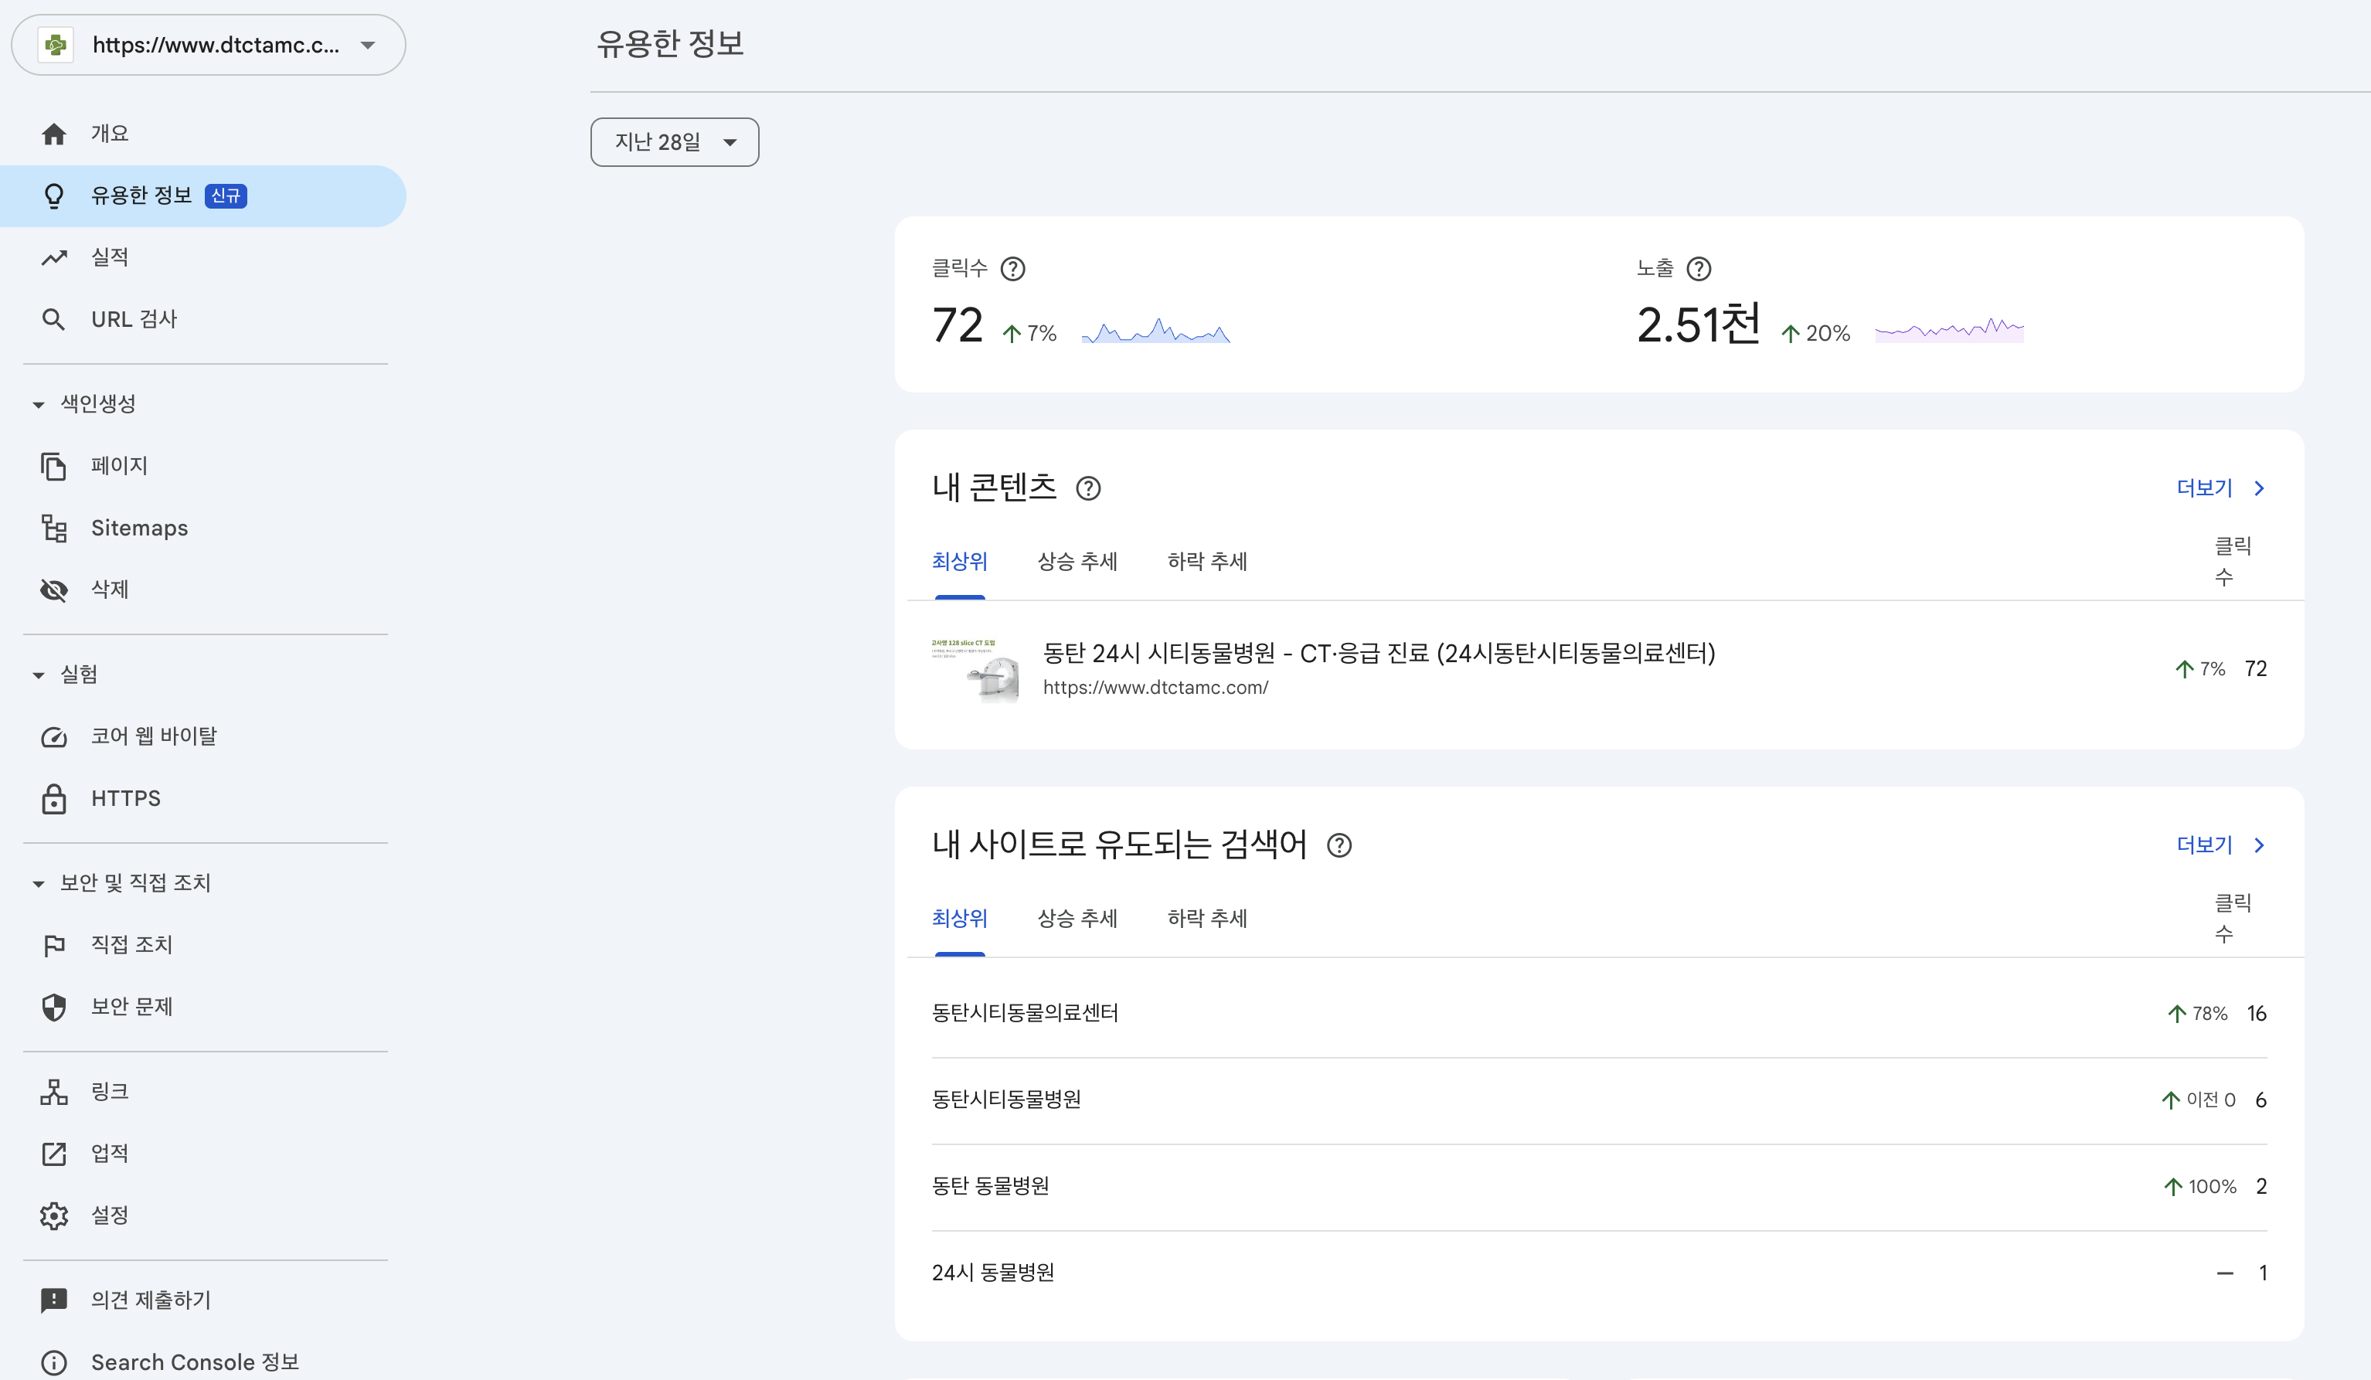The width and height of the screenshot is (2371, 1380).
Task: Open 의견 제출하기 feedback option
Action: (x=148, y=1300)
